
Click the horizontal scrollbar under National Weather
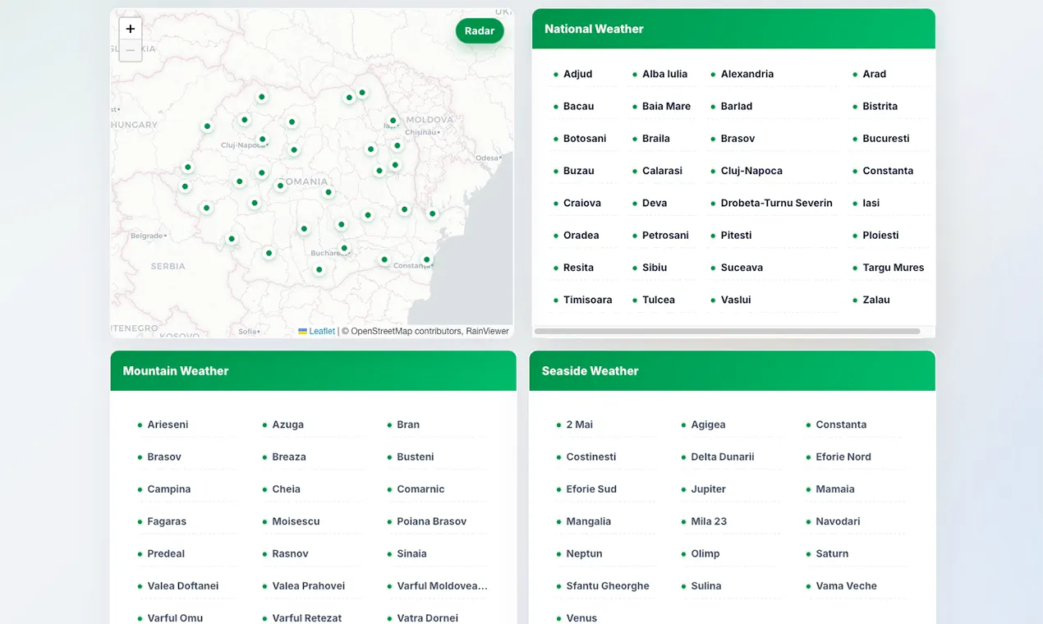coord(727,331)
